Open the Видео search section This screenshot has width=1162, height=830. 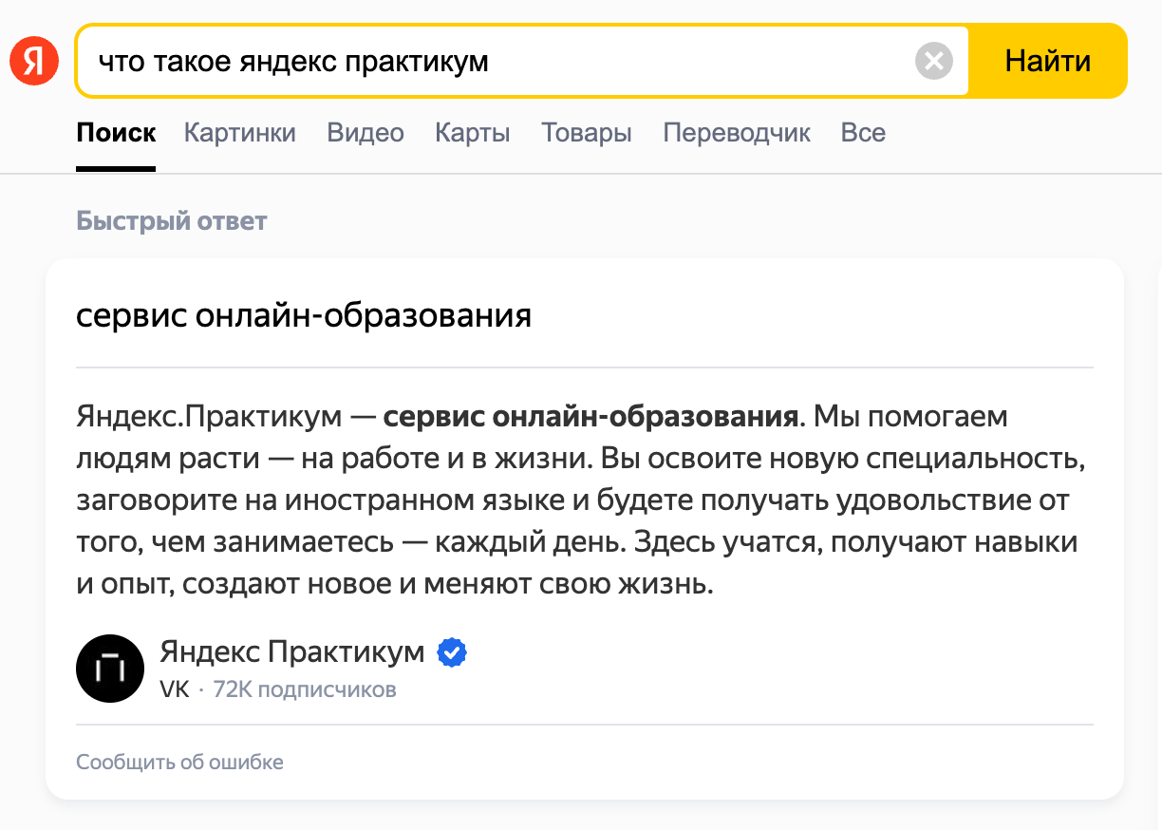[365, 132]
